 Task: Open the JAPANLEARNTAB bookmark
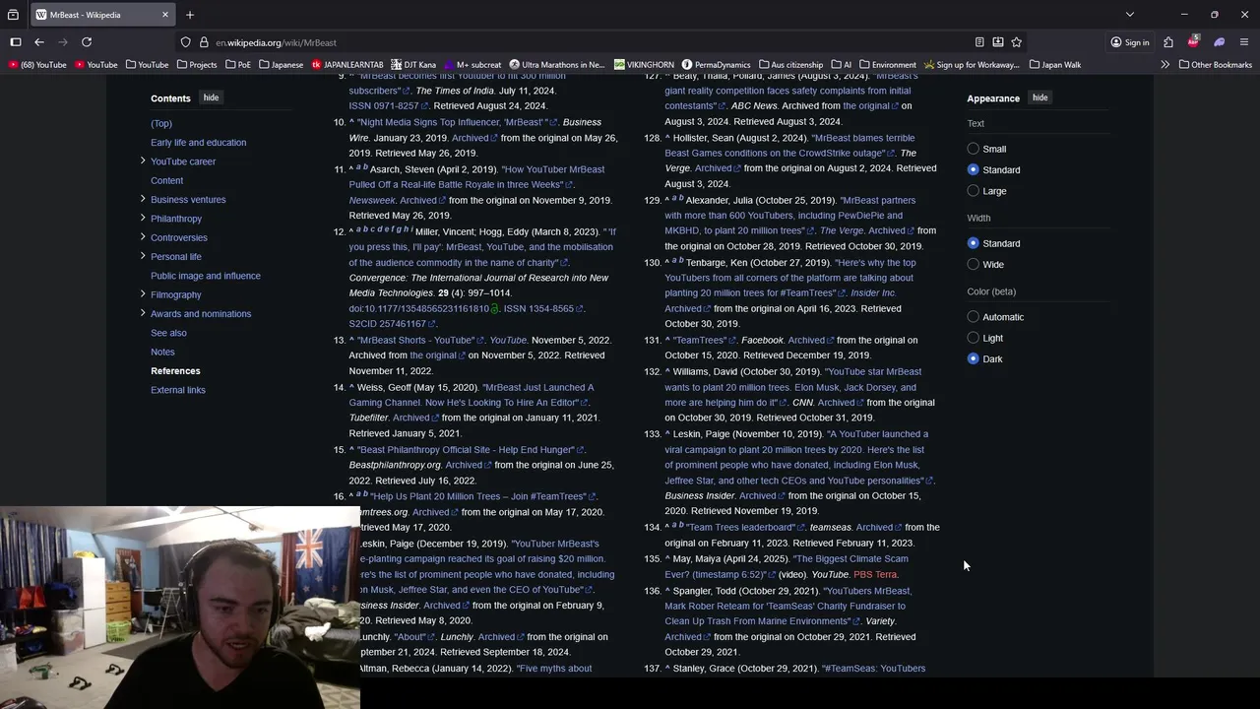coord(347,65)
